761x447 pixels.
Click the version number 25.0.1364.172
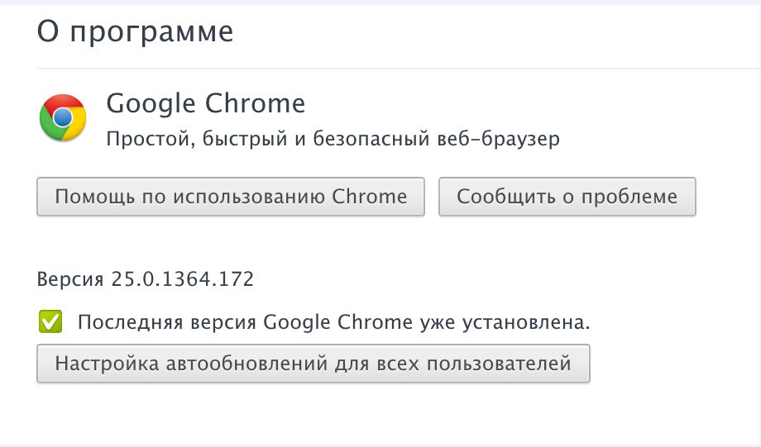pyautogui.click(x=182, y=279)
